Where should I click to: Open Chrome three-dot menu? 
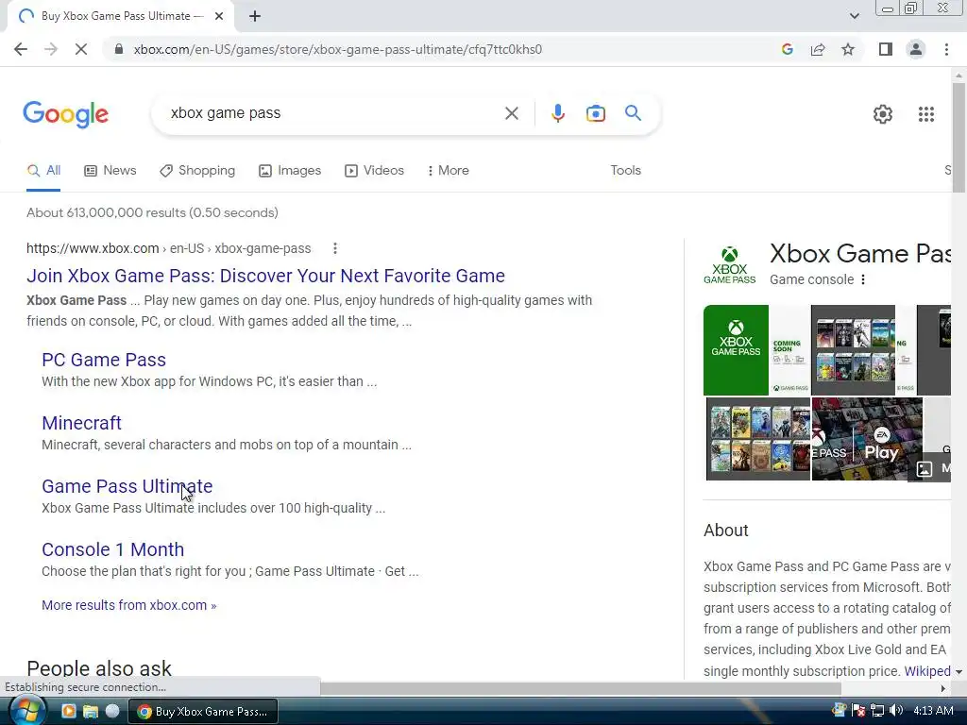tap(946, 49)
